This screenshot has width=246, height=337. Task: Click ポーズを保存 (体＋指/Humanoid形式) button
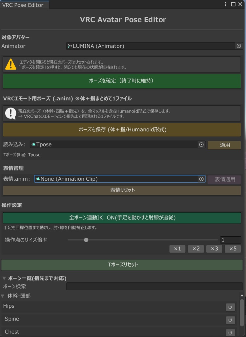(122, 130)
